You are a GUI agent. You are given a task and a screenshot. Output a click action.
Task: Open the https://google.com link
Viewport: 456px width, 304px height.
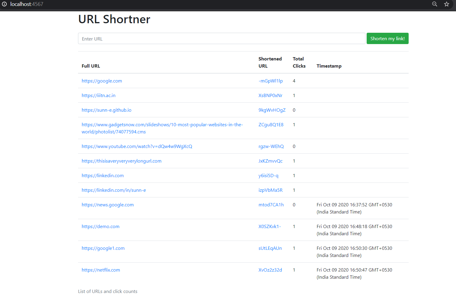click(102, 81)
